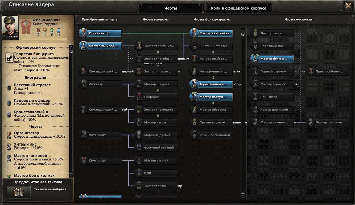
Task: Click the orange shield defense skill icon
Action: point(45,30)
